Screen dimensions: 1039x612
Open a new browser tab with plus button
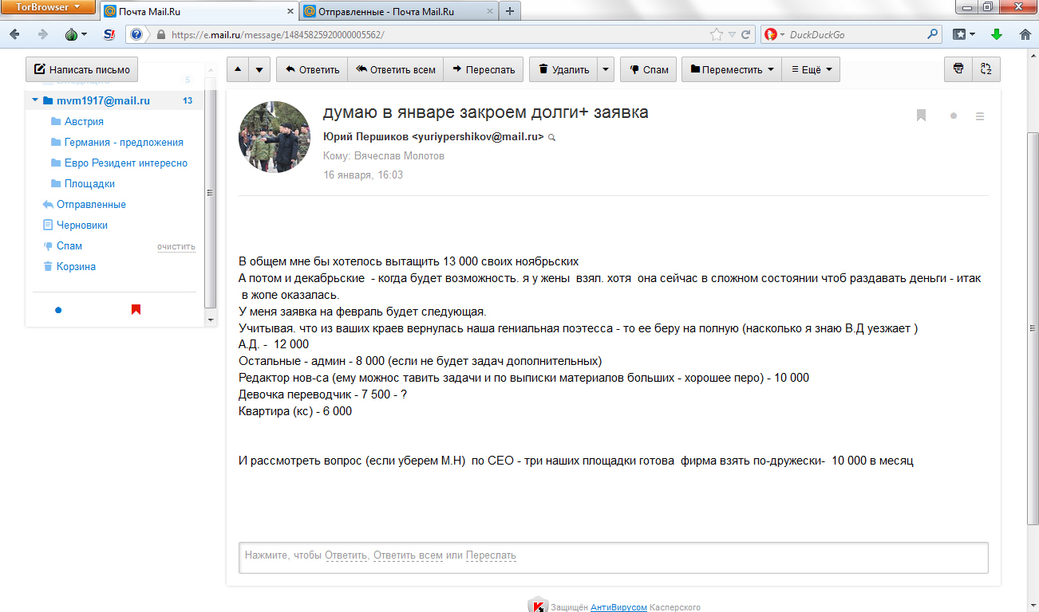(x=510, y=12)
